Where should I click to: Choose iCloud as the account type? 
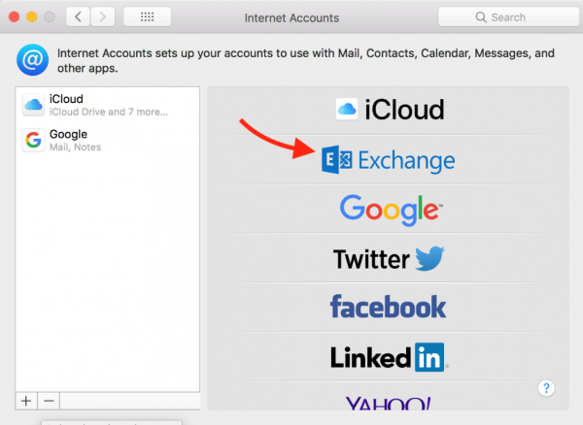[388, 110]
